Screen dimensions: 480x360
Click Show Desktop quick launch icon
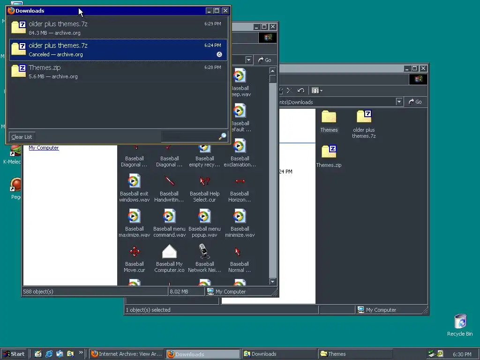pyautogui.click(x=38, y=354)
